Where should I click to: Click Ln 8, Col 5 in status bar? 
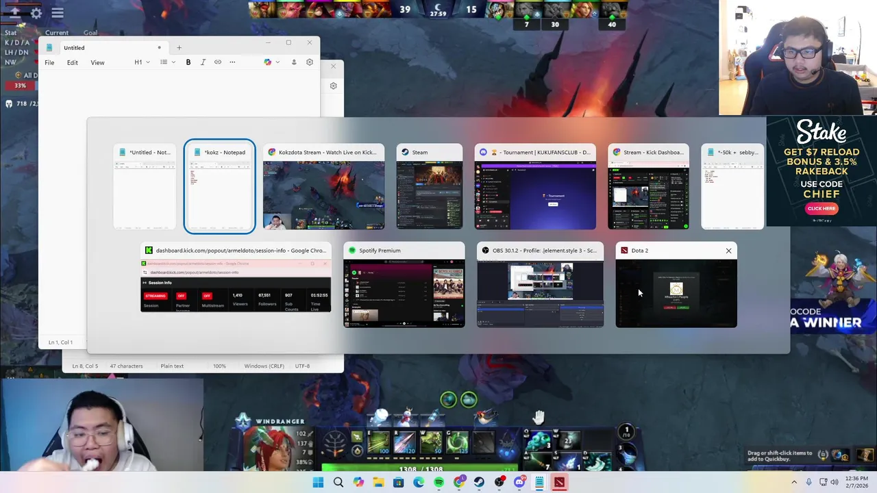(85, 366)
